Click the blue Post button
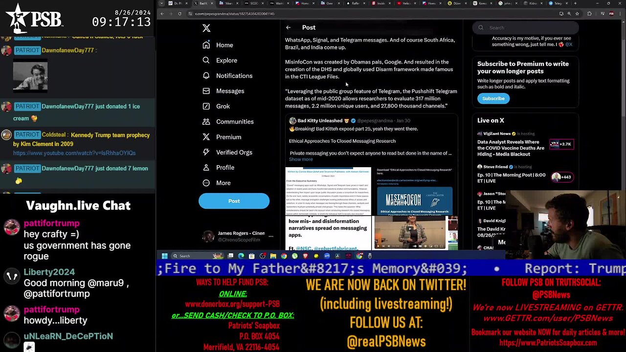This screenshot has width=626, height=352. pyautogui.click(x=234, y=201)
